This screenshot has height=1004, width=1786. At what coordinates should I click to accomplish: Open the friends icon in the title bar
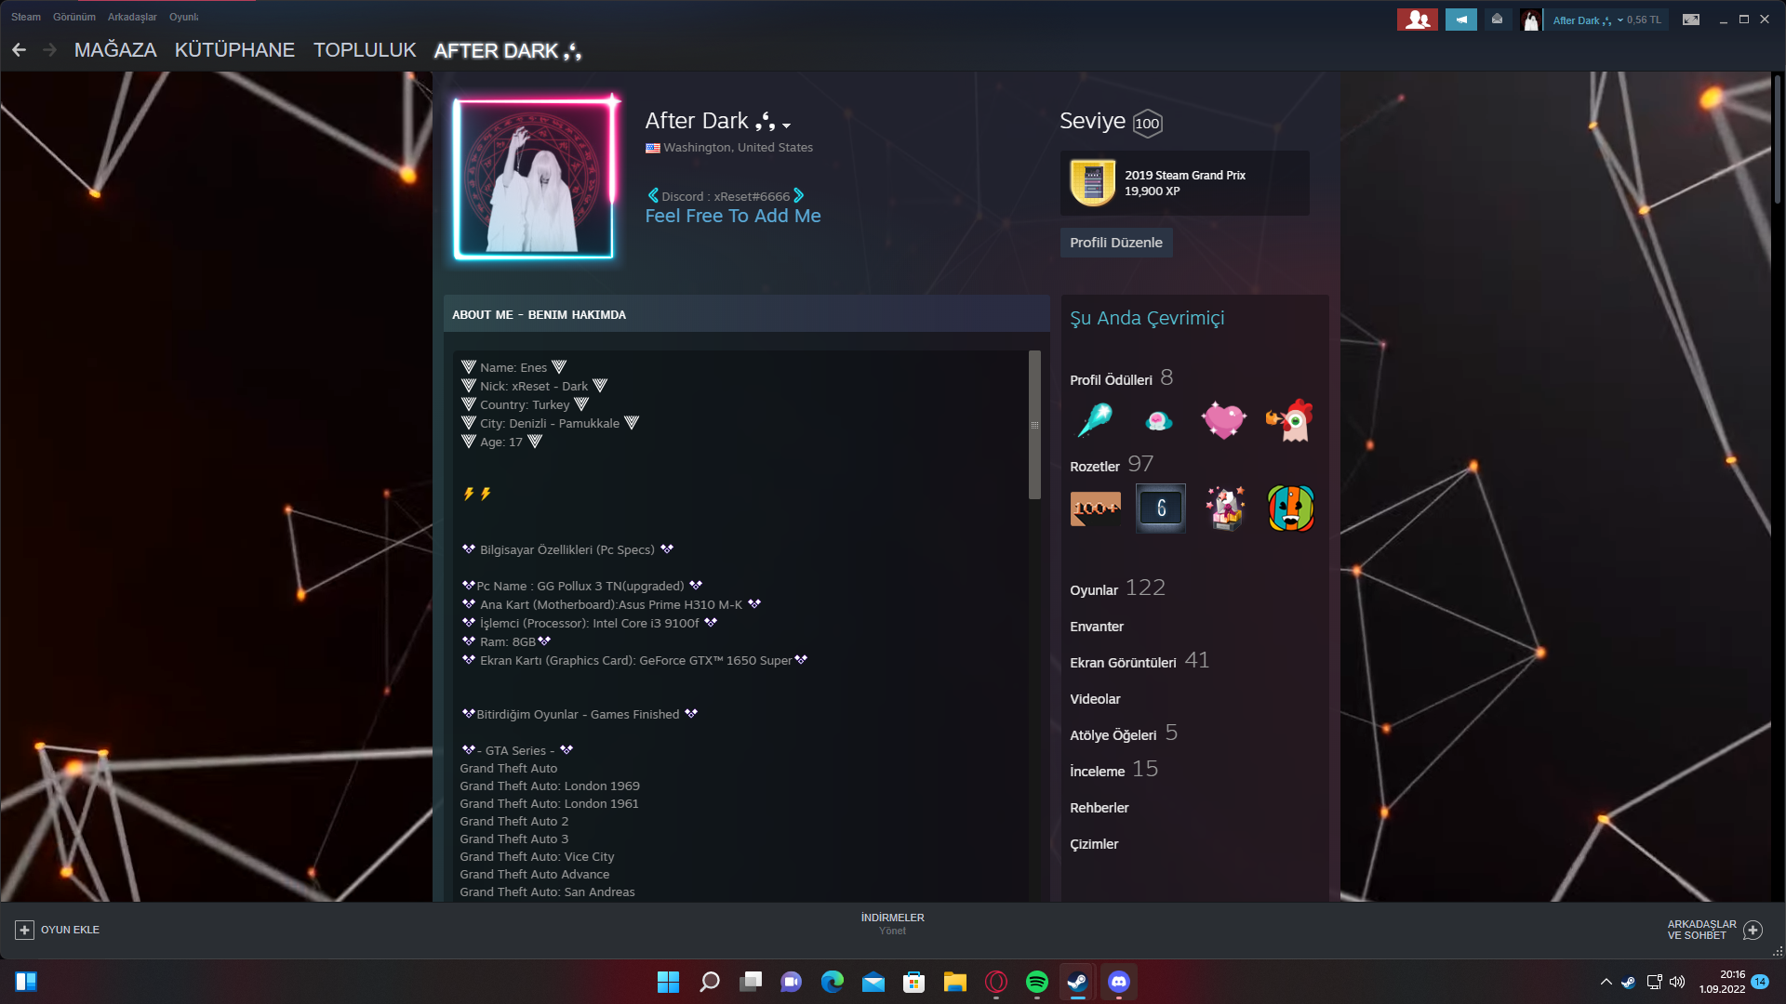1417,20
